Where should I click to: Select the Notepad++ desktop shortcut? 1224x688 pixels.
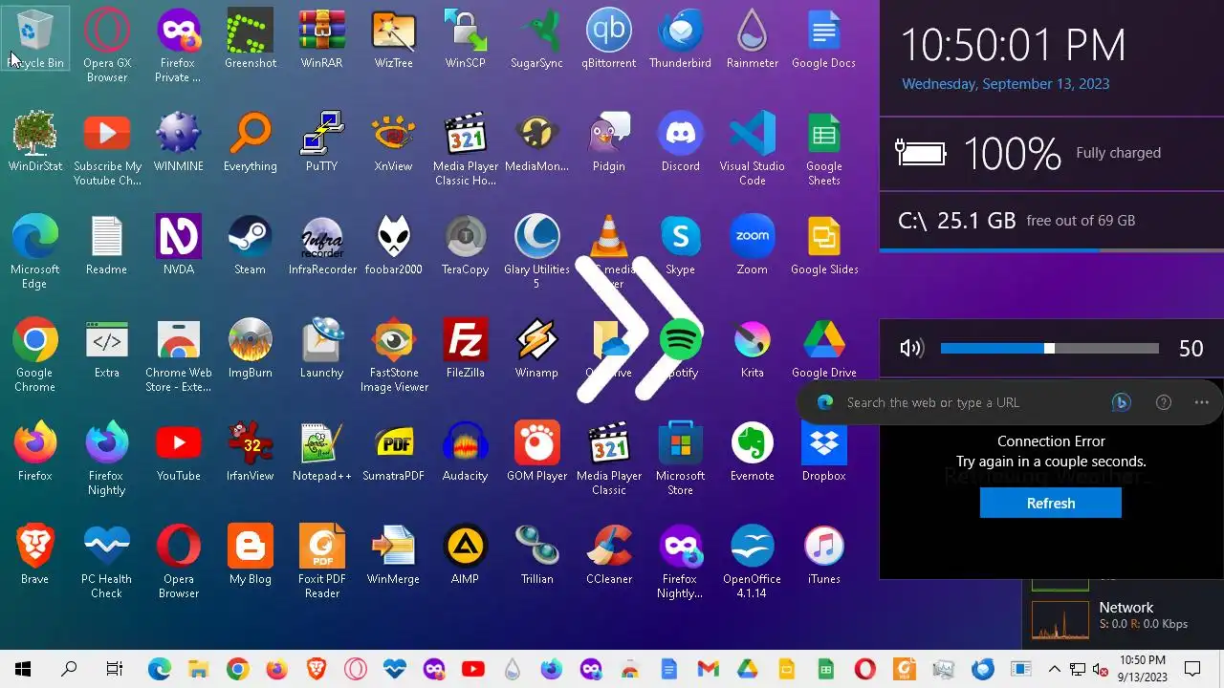(322, 451)
